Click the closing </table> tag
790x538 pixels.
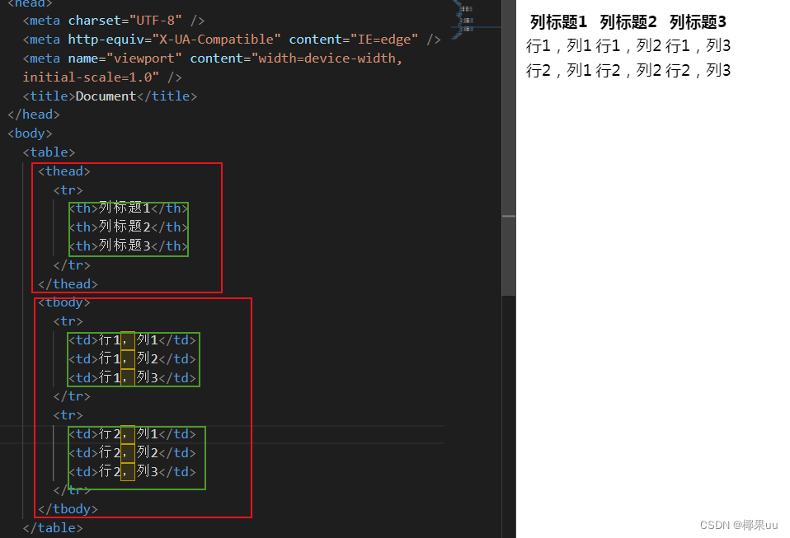(x=53, y=528)
